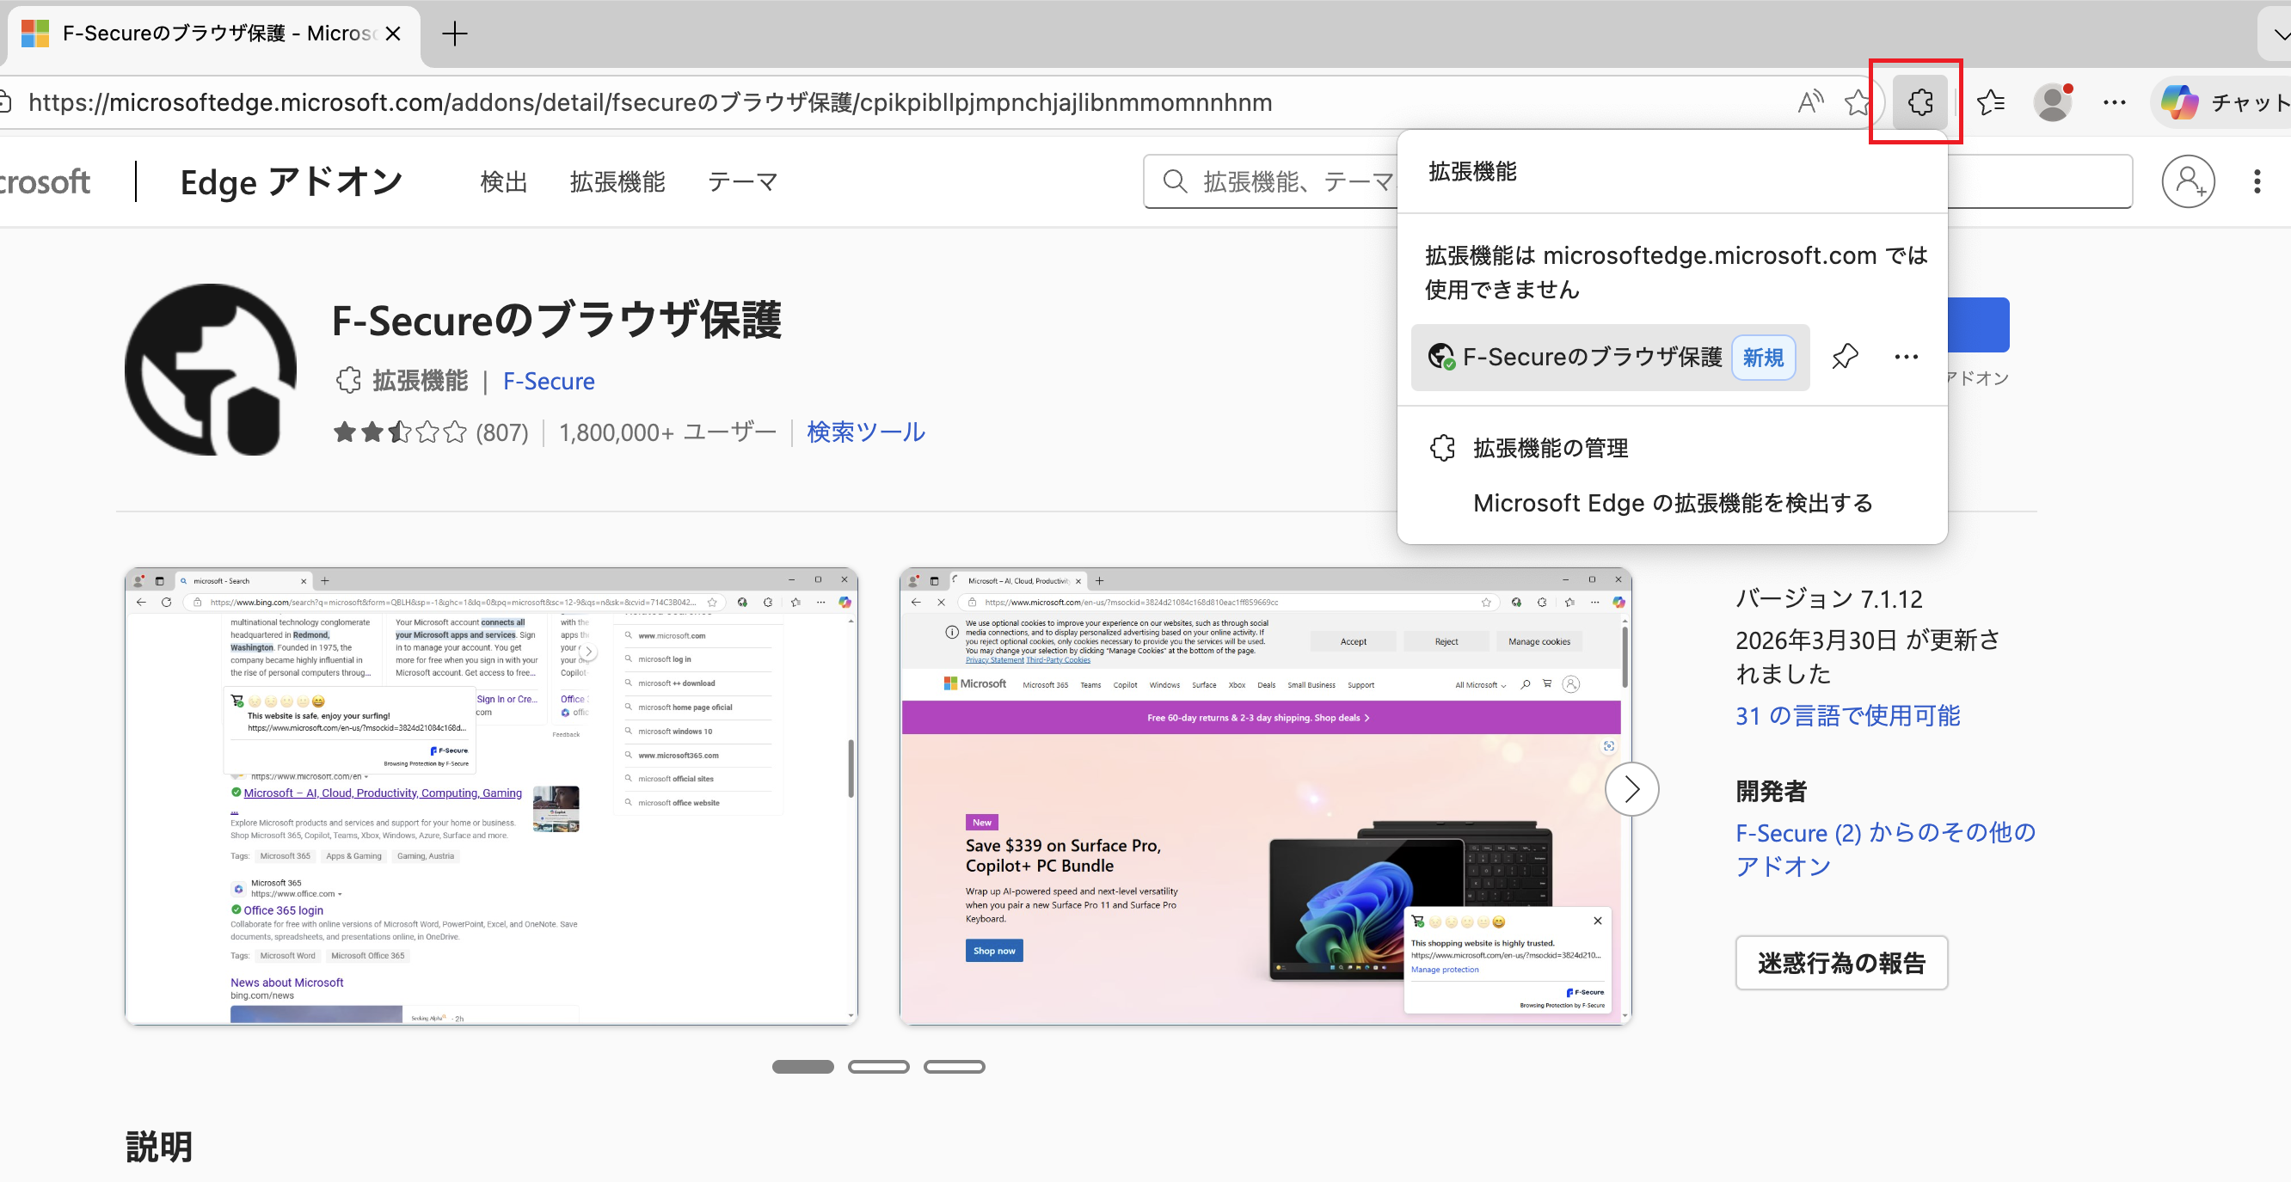Click the next arrow on the screenshot carousel
2291x1182 pixels.
tap(1631, 788)
